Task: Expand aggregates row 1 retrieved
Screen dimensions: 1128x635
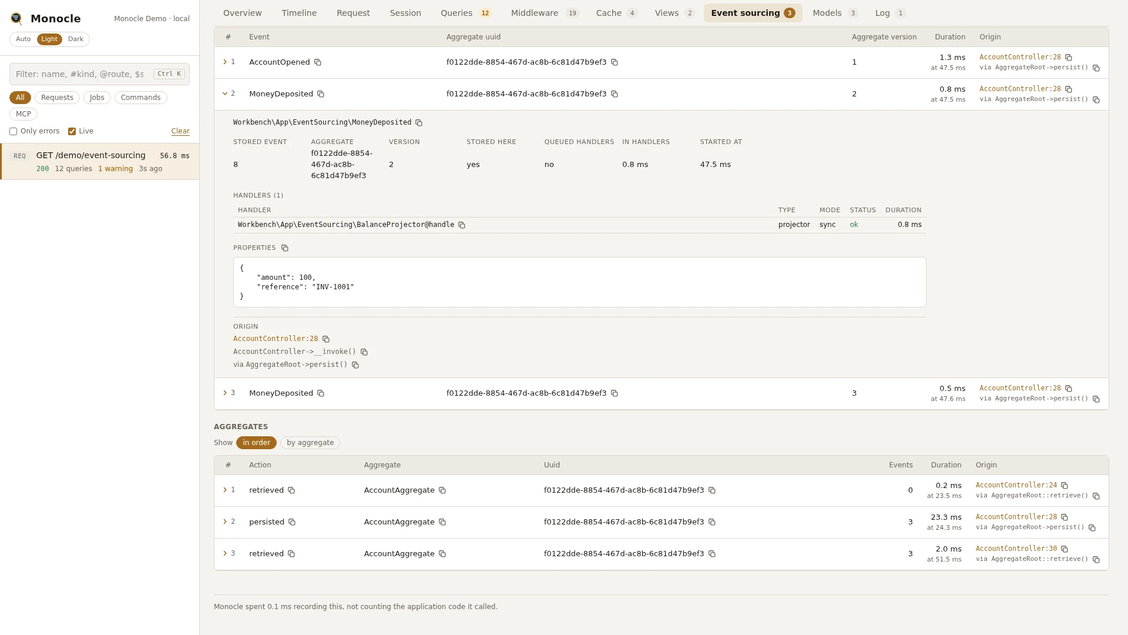Action: (x=225, y=490)
